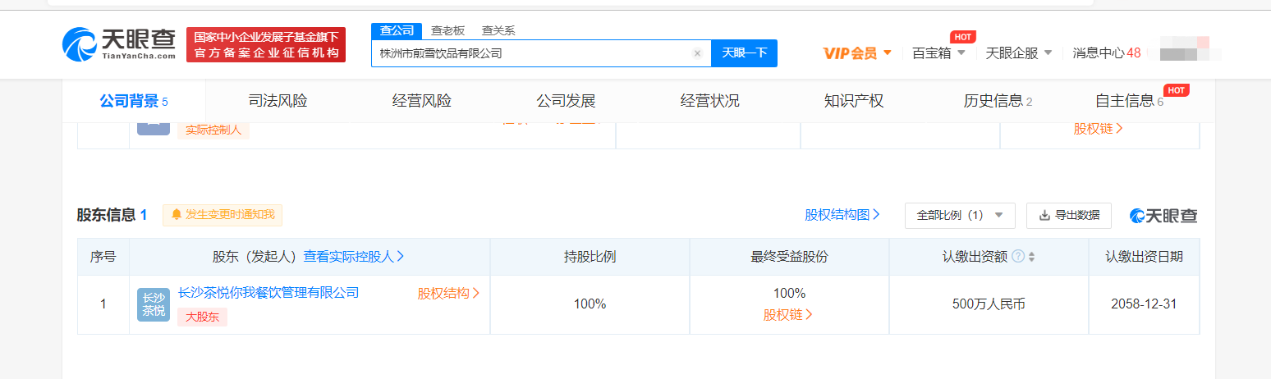Switch to the 知识产权 tab

[854, 101]
